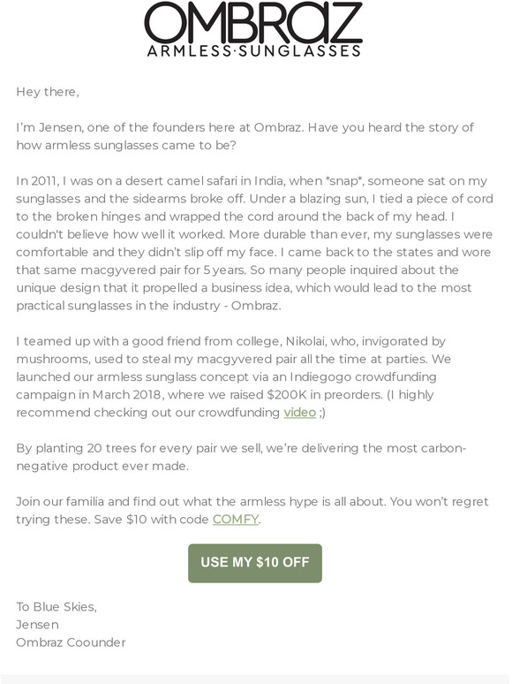Image resolution: width=512 pixels, height=684 pixels.
Task: Click the 'planting 20 trees' sentence
Action: tap(241, 457)
